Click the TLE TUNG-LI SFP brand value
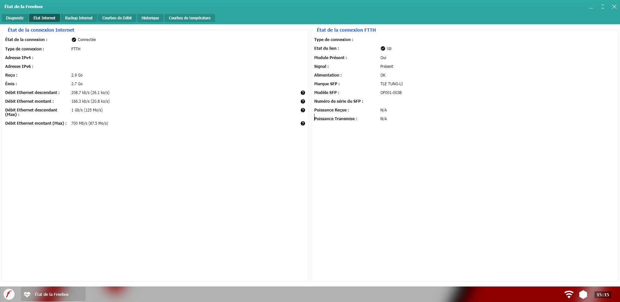 coord(392,84)
